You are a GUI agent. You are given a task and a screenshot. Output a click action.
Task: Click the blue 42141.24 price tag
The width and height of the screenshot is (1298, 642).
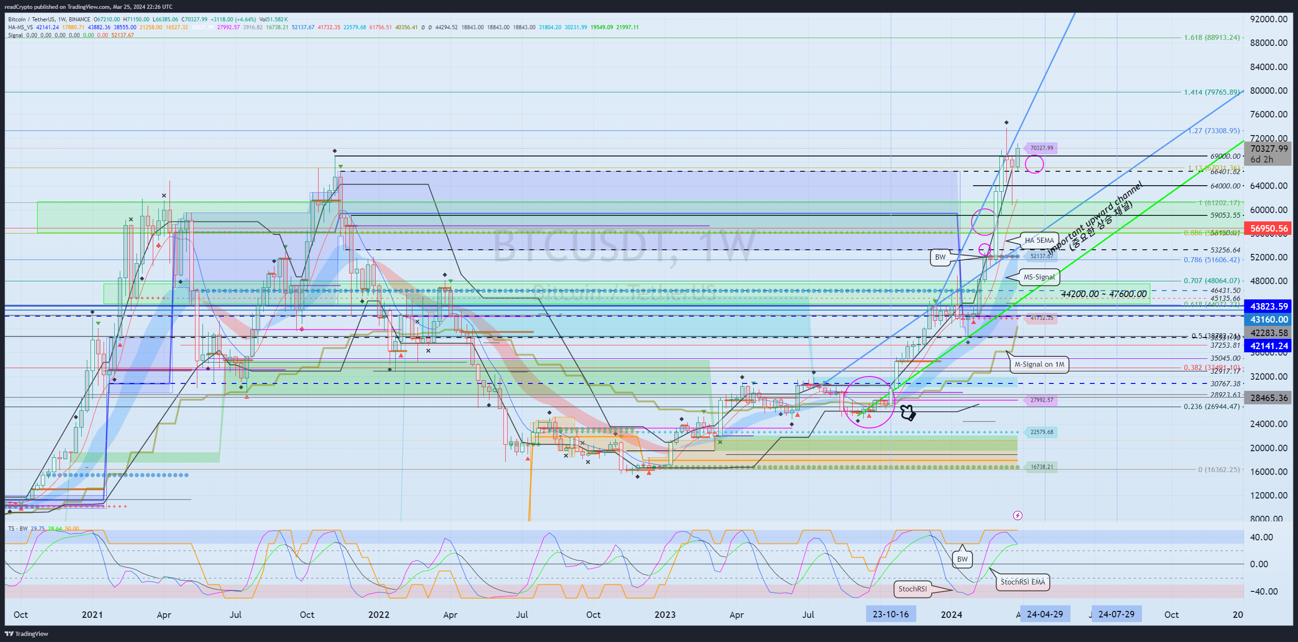(x=1268, y=346)
